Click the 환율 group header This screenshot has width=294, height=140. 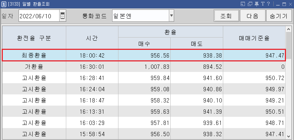tap(171, 32)
